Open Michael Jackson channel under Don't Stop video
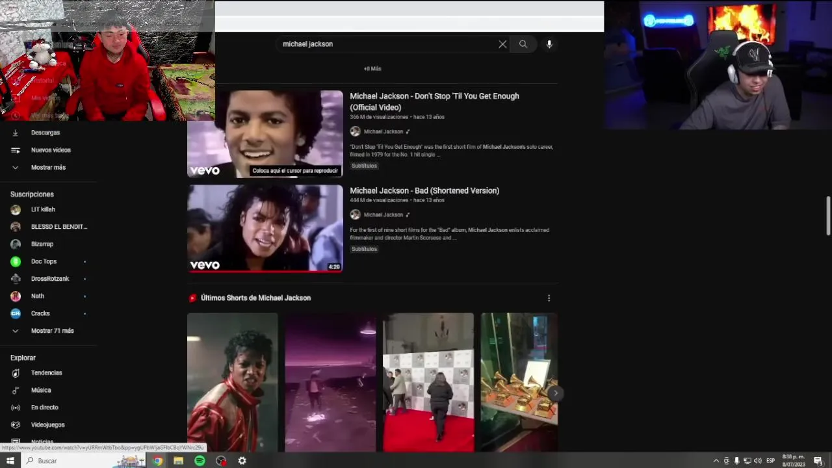The height and width of the screenshot is (468, 832). [x=383, y=131]
